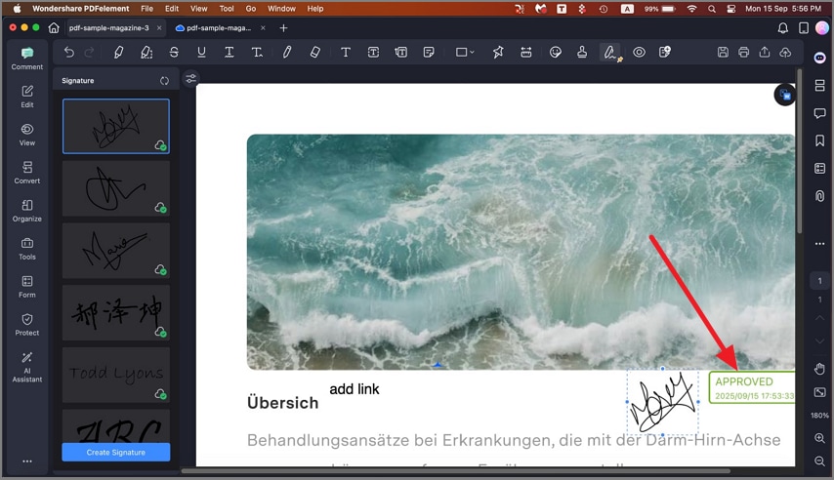
Task: Select the Hand pan tool
Action: (819, 369)
